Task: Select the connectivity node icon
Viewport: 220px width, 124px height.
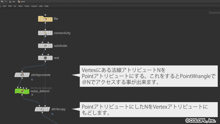Action: point(45,33)
